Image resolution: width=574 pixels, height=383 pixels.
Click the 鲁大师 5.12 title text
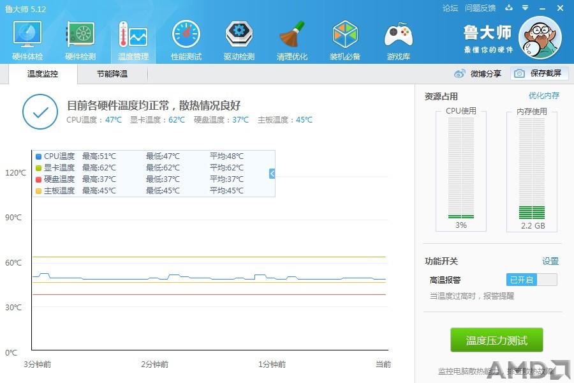pos(26,9)
